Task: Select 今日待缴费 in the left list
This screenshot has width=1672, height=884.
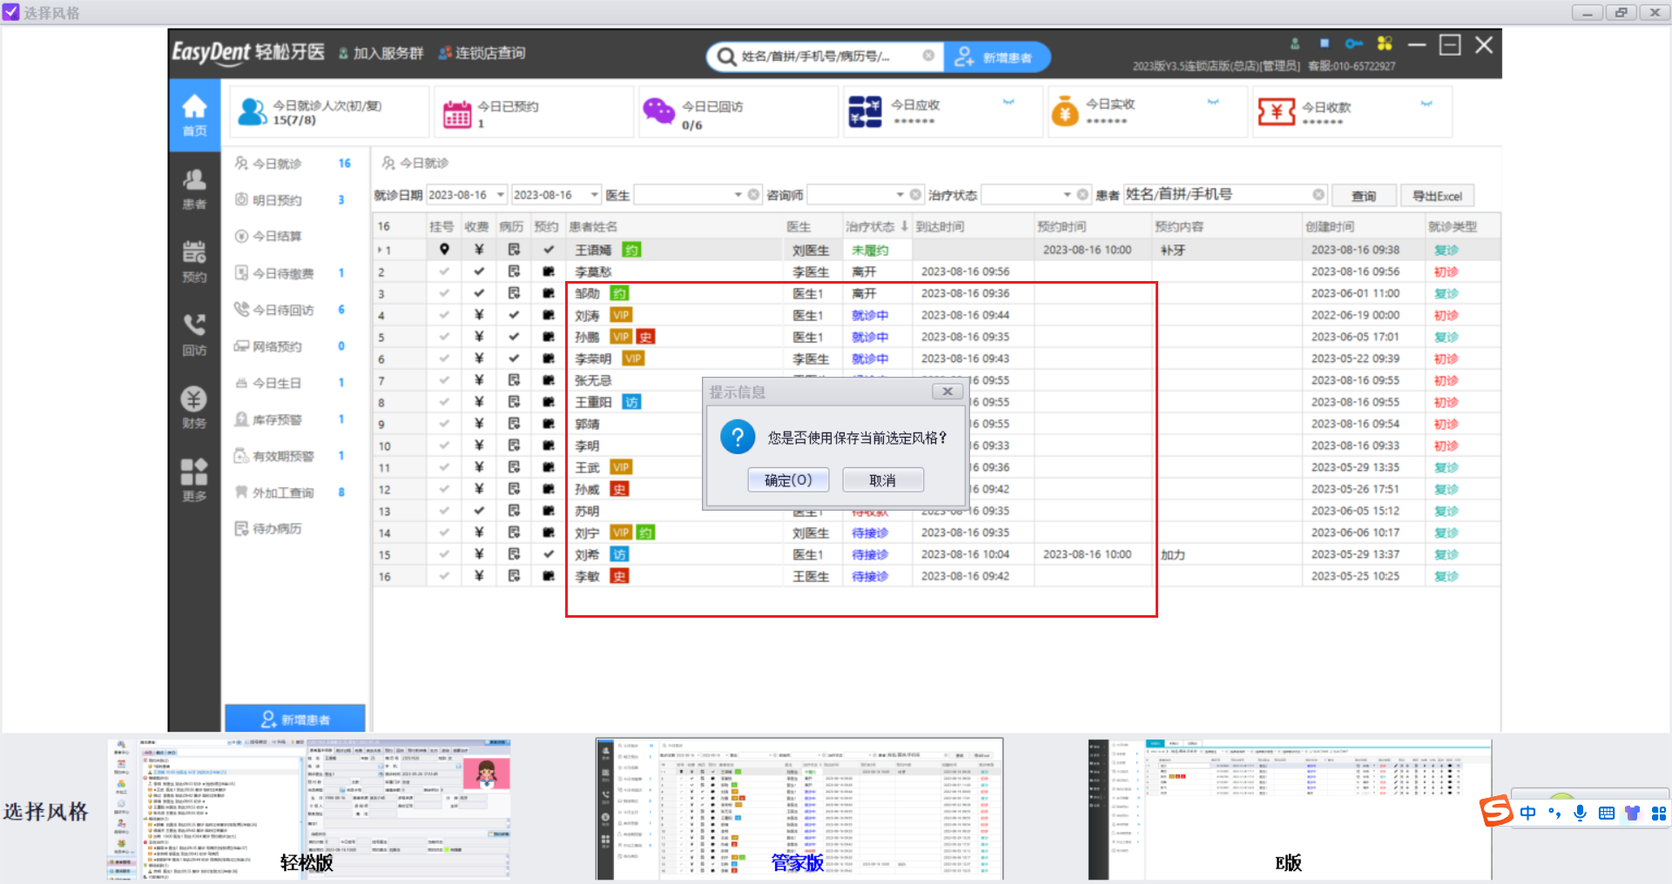Action: tap(283, 273)
